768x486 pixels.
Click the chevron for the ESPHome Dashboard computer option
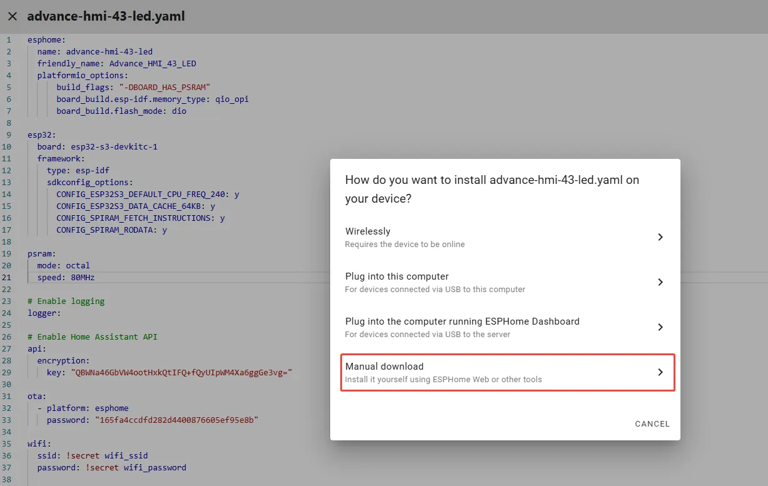click(x=660, y=327)
